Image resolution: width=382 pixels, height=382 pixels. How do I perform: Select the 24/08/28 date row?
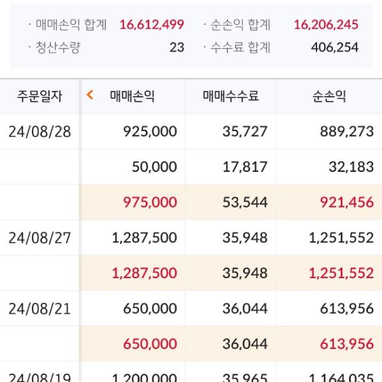[x=39, y=131]
